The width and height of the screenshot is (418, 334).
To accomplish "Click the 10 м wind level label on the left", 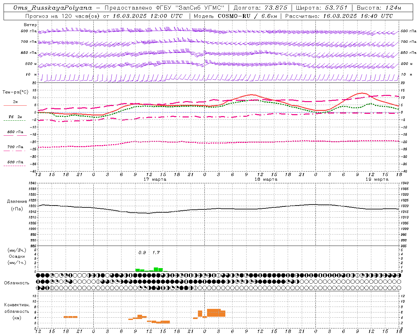I will pos(31,74).
